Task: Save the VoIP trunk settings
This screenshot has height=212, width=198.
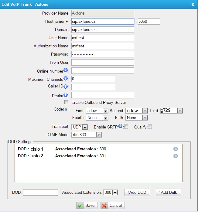Action: pos(86,205)
